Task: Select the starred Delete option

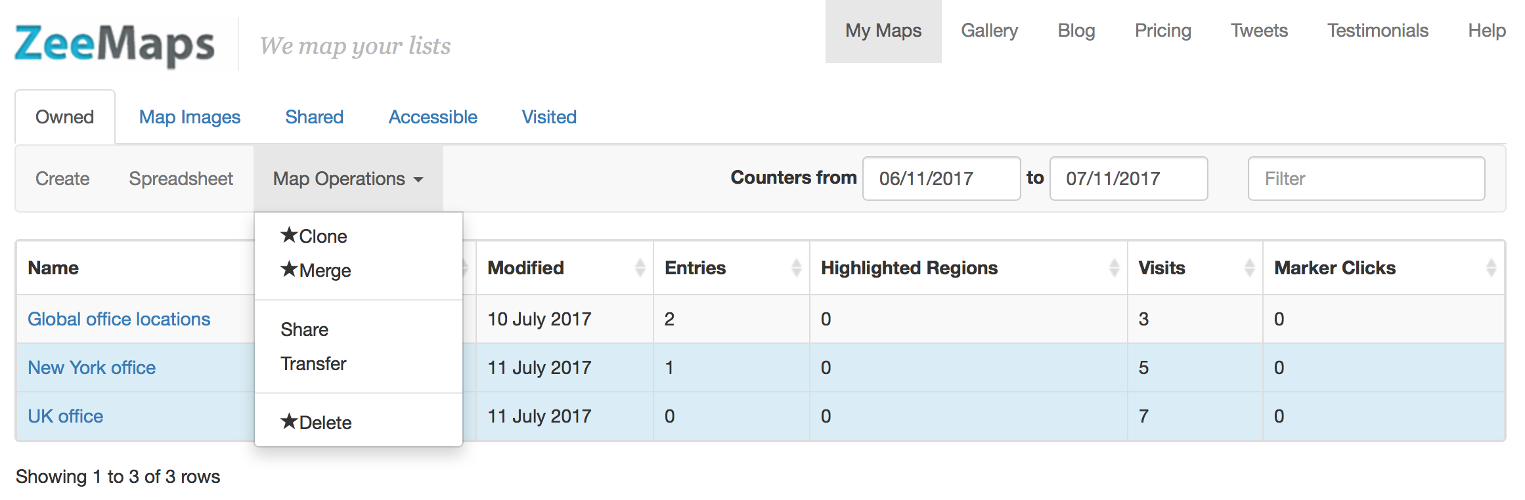Action: click(316, 423)
